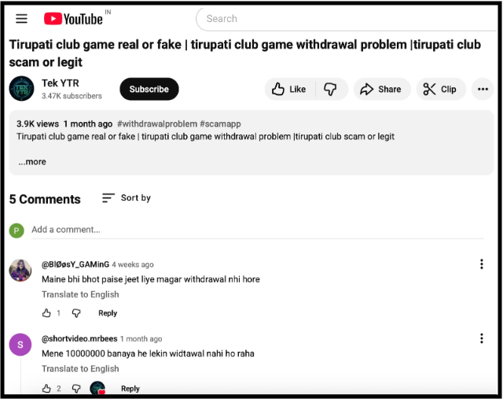The width and height of the screenshot is (503, 399).
Task: Click the comment text 'Maine bhi bhot paise'
Action: [x=151, y=279]
